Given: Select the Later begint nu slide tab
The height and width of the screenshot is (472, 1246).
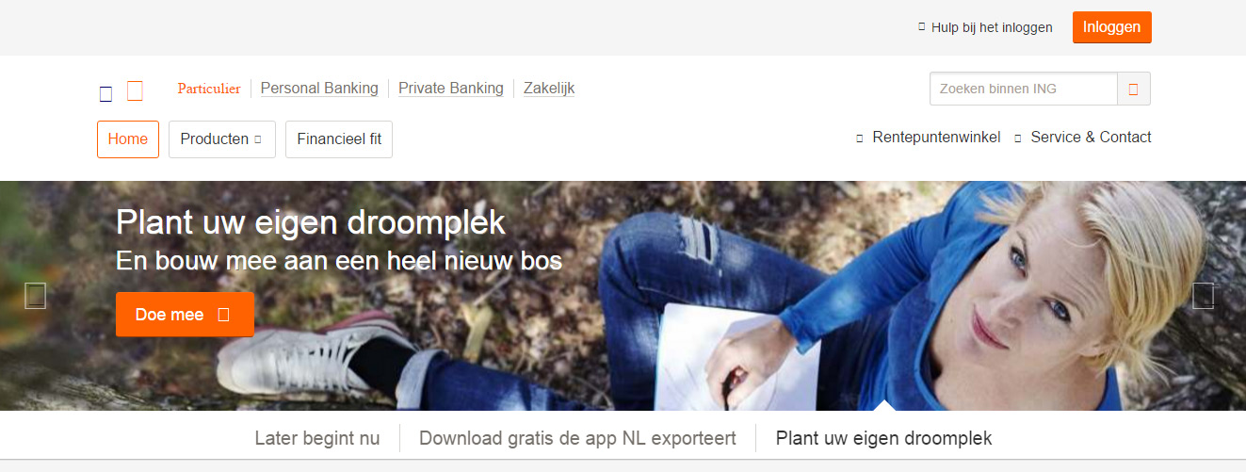Looking at the screenshot, I should (x=317, y=438).
